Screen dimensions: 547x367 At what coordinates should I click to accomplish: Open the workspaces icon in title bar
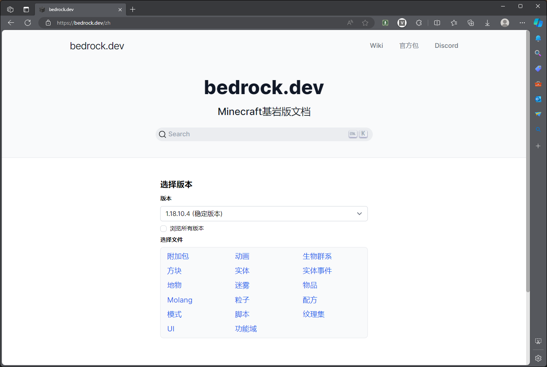click(x=10, y=9)
